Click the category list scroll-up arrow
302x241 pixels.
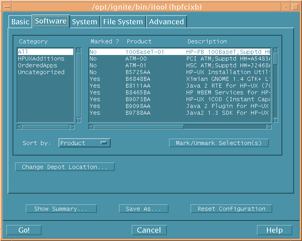pyautogui.click(x=78, y=51)
